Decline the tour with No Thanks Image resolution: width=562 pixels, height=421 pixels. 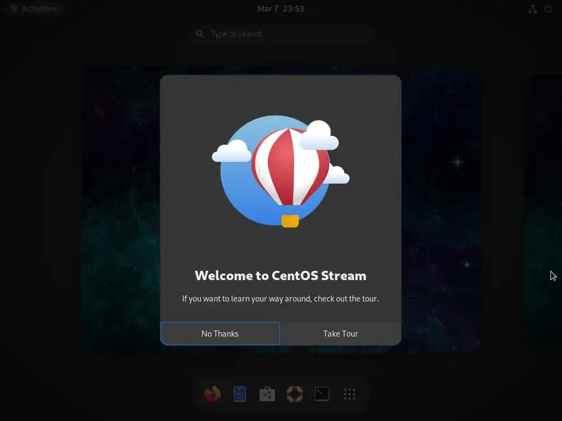click(x=220, y=334)
